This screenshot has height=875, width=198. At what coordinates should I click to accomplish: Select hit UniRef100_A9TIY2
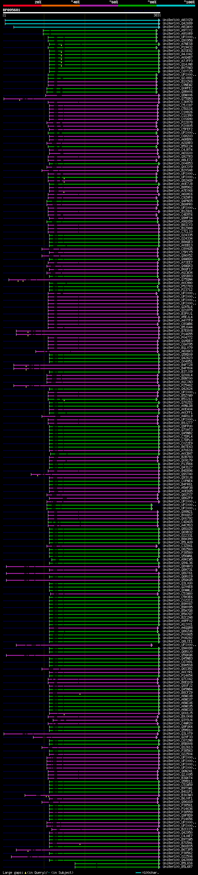click(x=178, y=30)
